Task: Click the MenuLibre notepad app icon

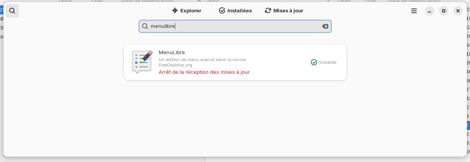Action: 142,62
